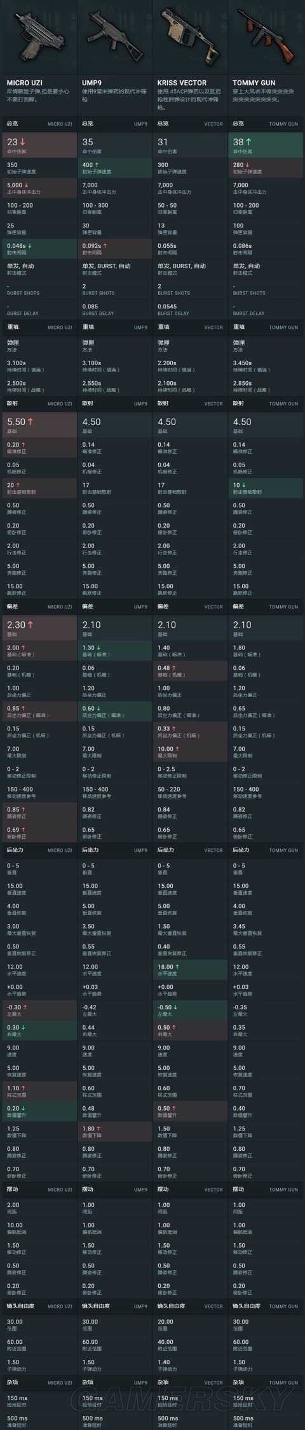Image resolution: width=305 pixels, height=1430 pixels.
Task: Click the arrow beside Vector 10.00 max limit
Action: point(177,749)
